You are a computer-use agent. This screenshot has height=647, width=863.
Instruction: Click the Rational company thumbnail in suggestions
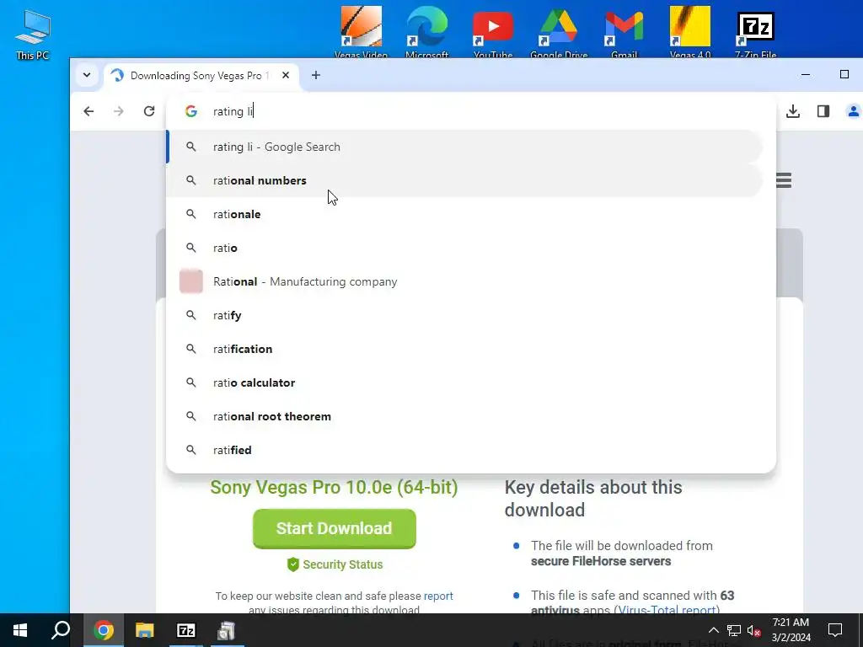pos(191,281)
